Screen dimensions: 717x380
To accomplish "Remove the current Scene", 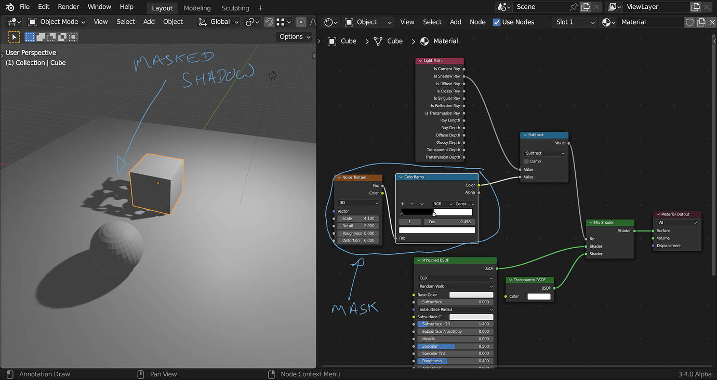I will [x=596, y=7].
